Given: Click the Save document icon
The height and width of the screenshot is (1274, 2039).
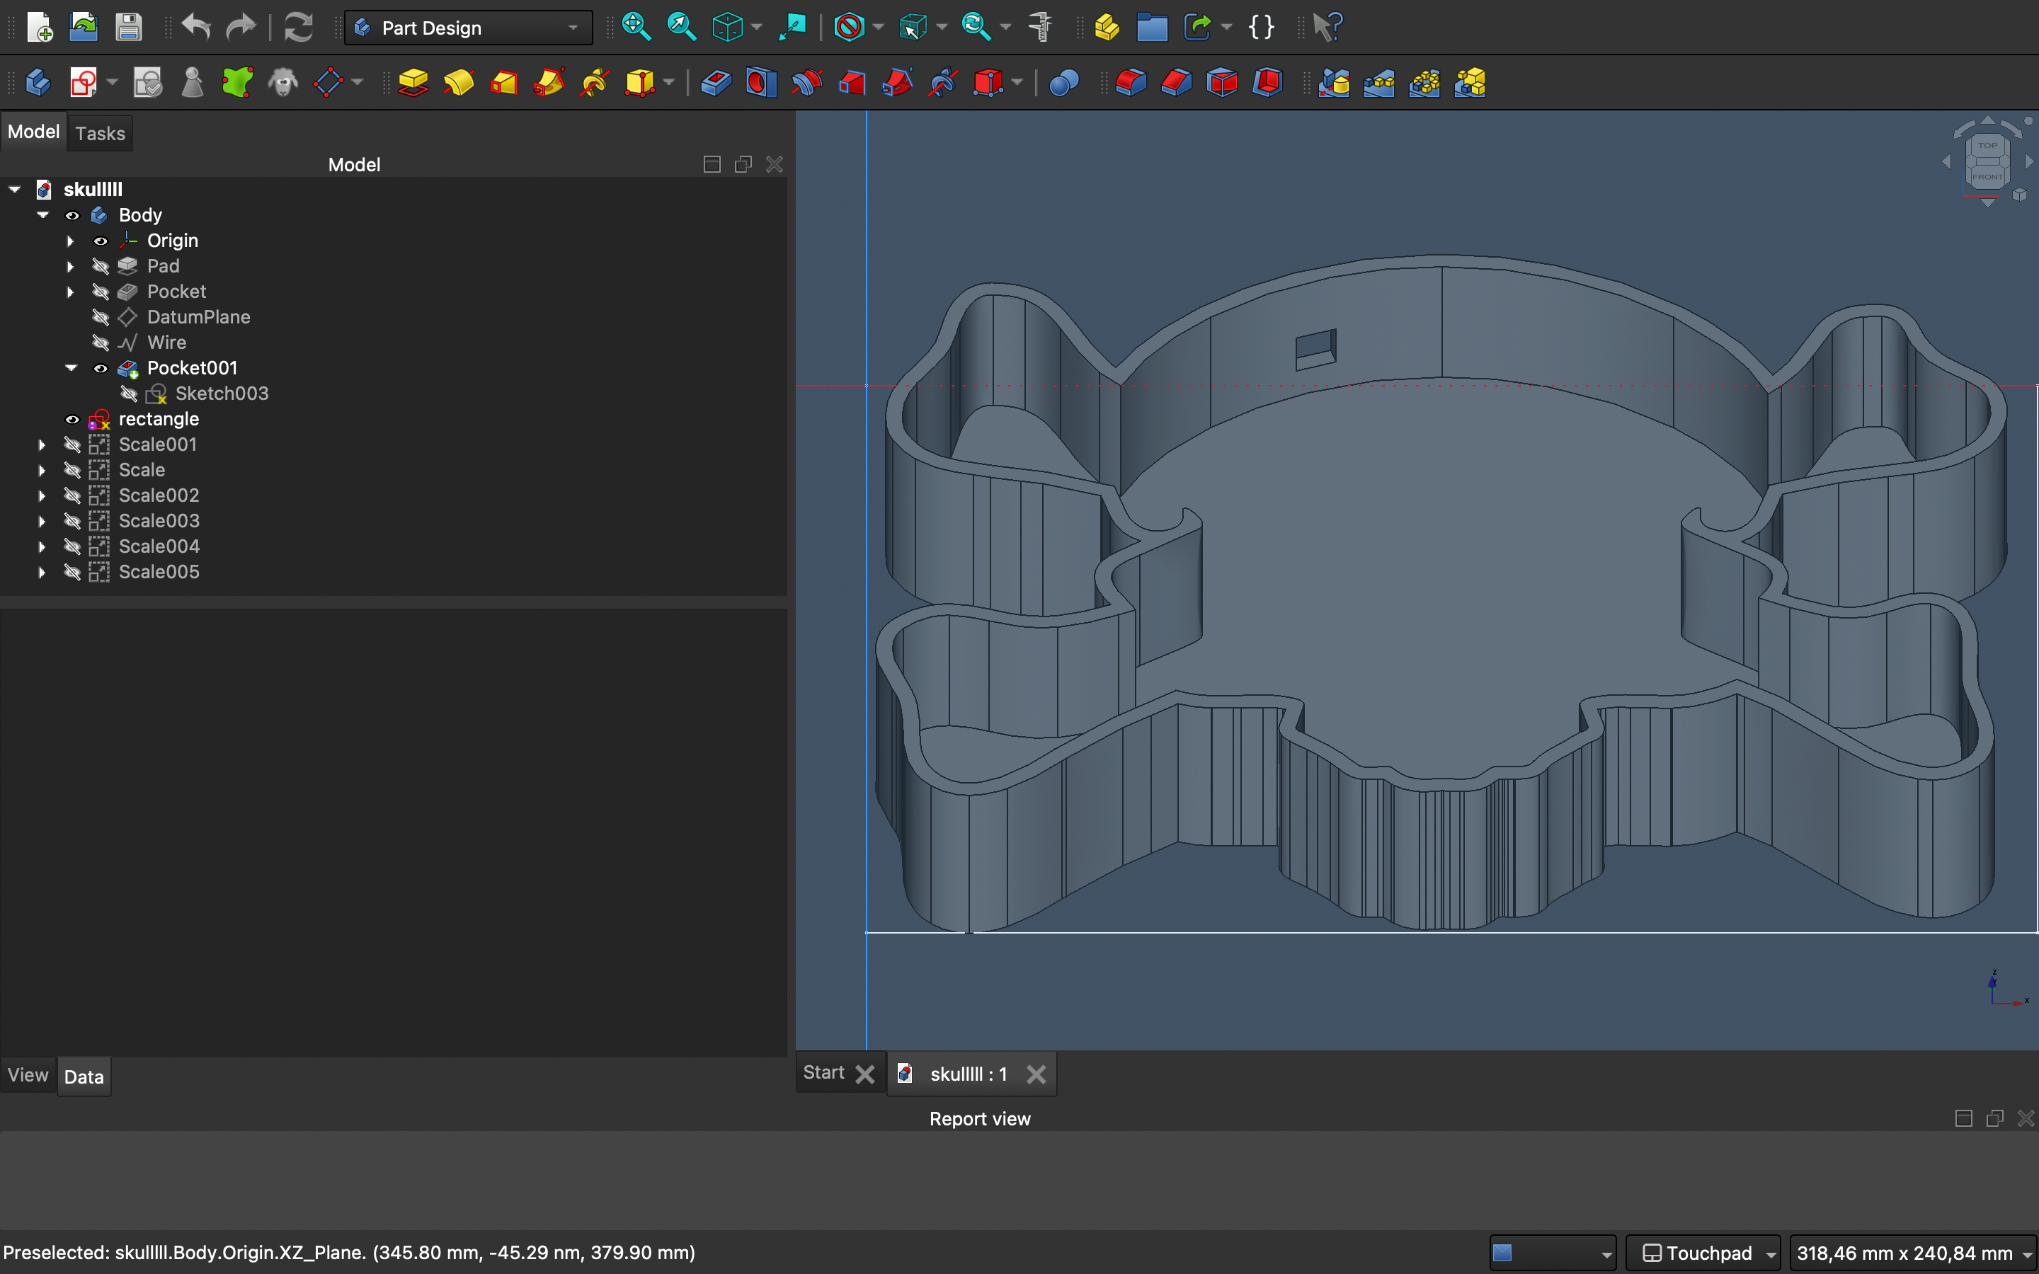Looking at the screenshot, I should pyautogui.click(x=128, y=27).
